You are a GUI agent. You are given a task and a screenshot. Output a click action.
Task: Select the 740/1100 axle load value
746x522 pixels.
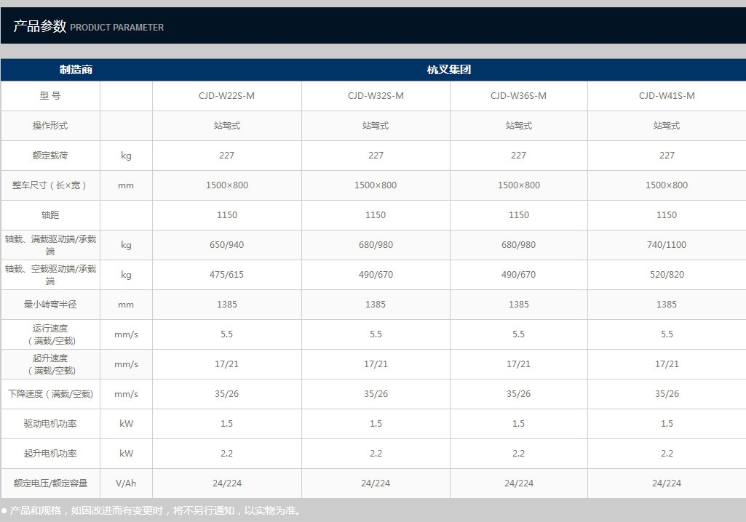pos(667,245)
